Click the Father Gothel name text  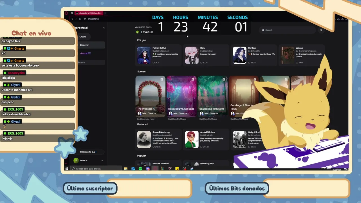[x=159, y=48]
